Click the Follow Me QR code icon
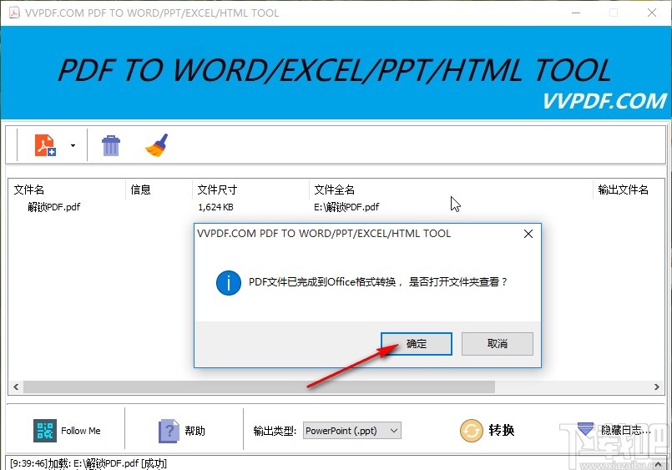 point(45,431)
